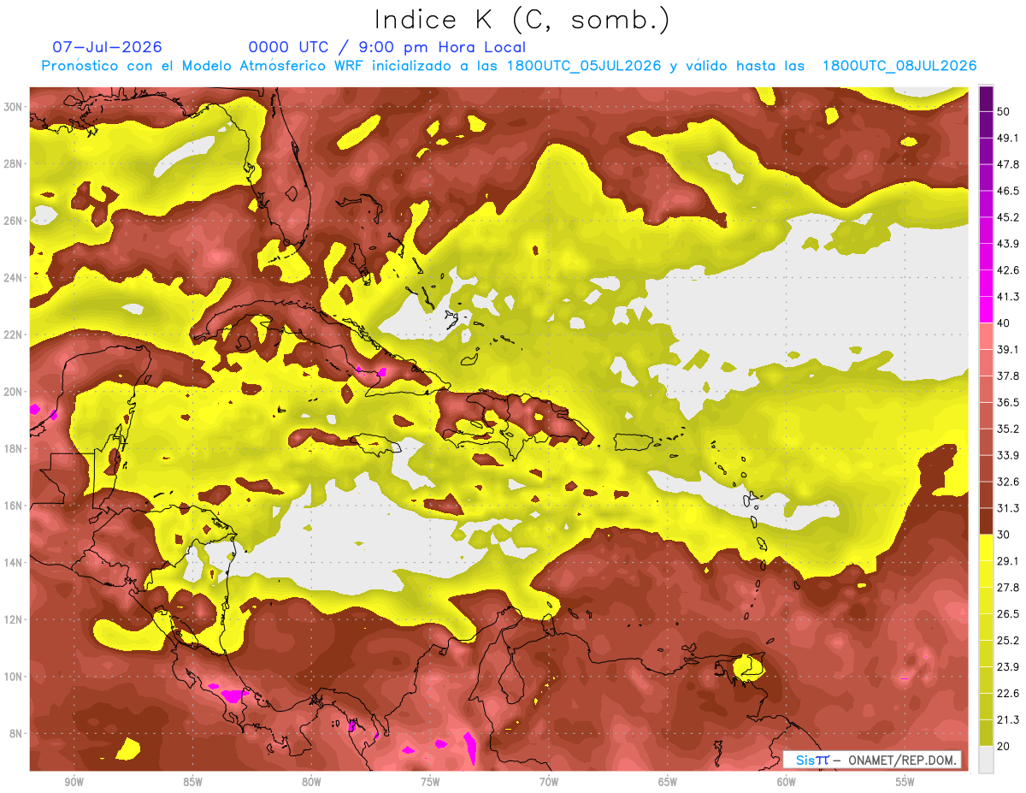Click the color scale value "46.5"
1026x793 pixels.
click(x=1008, y=192)
